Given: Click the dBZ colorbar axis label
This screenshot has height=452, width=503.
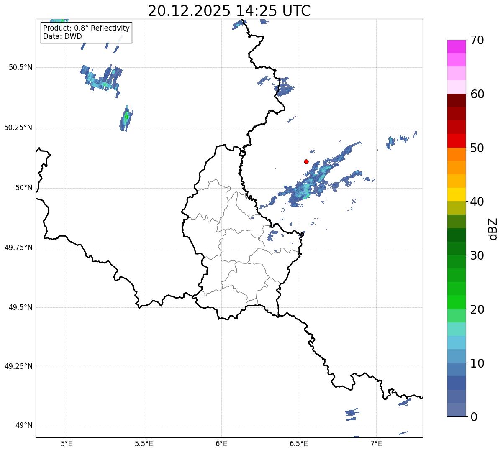Looking at the screenshot, I should click(493, 228).
